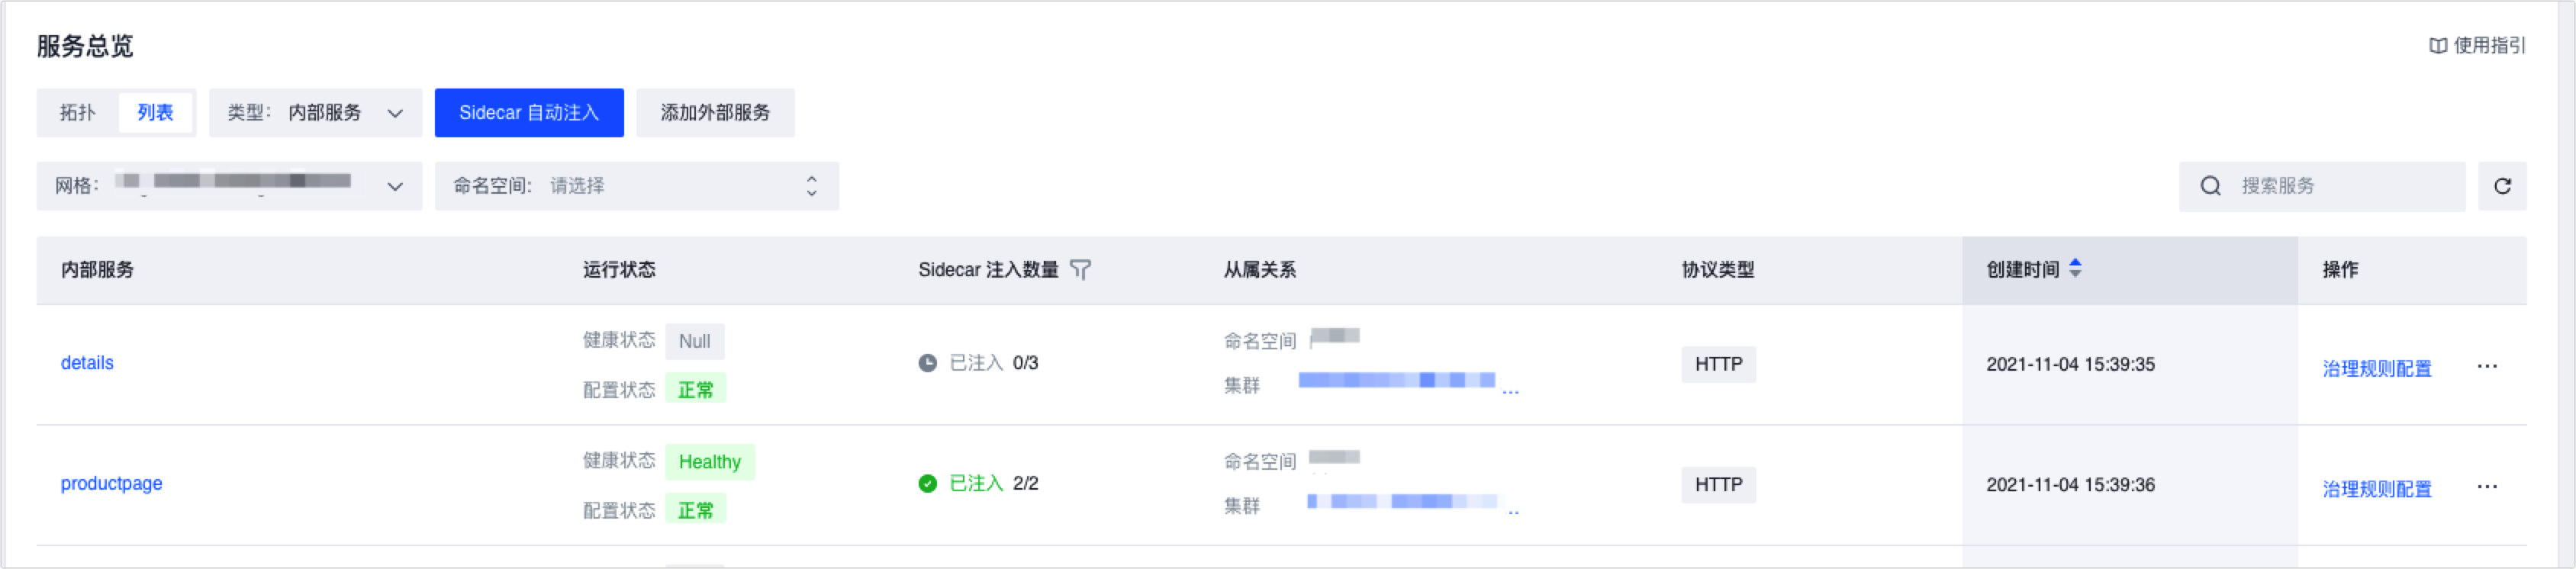Viewport: 2576px width, 569px height.
Task: Focus the 搜索服务 search field
Action: click(x=2340, y=186)
